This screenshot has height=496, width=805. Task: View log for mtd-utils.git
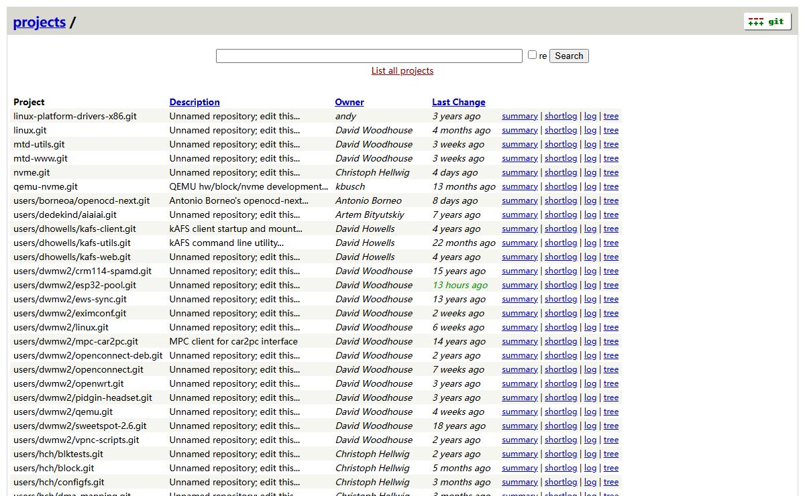(590, 145)
